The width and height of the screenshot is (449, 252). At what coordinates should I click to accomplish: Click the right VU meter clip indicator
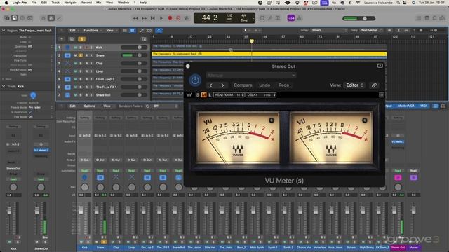click(x=365, y=120)
